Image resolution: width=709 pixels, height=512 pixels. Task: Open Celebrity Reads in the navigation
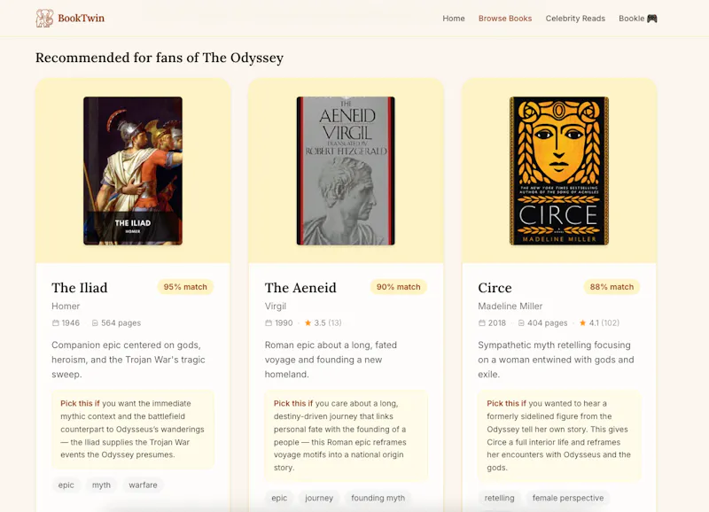[x=575, y=19]
